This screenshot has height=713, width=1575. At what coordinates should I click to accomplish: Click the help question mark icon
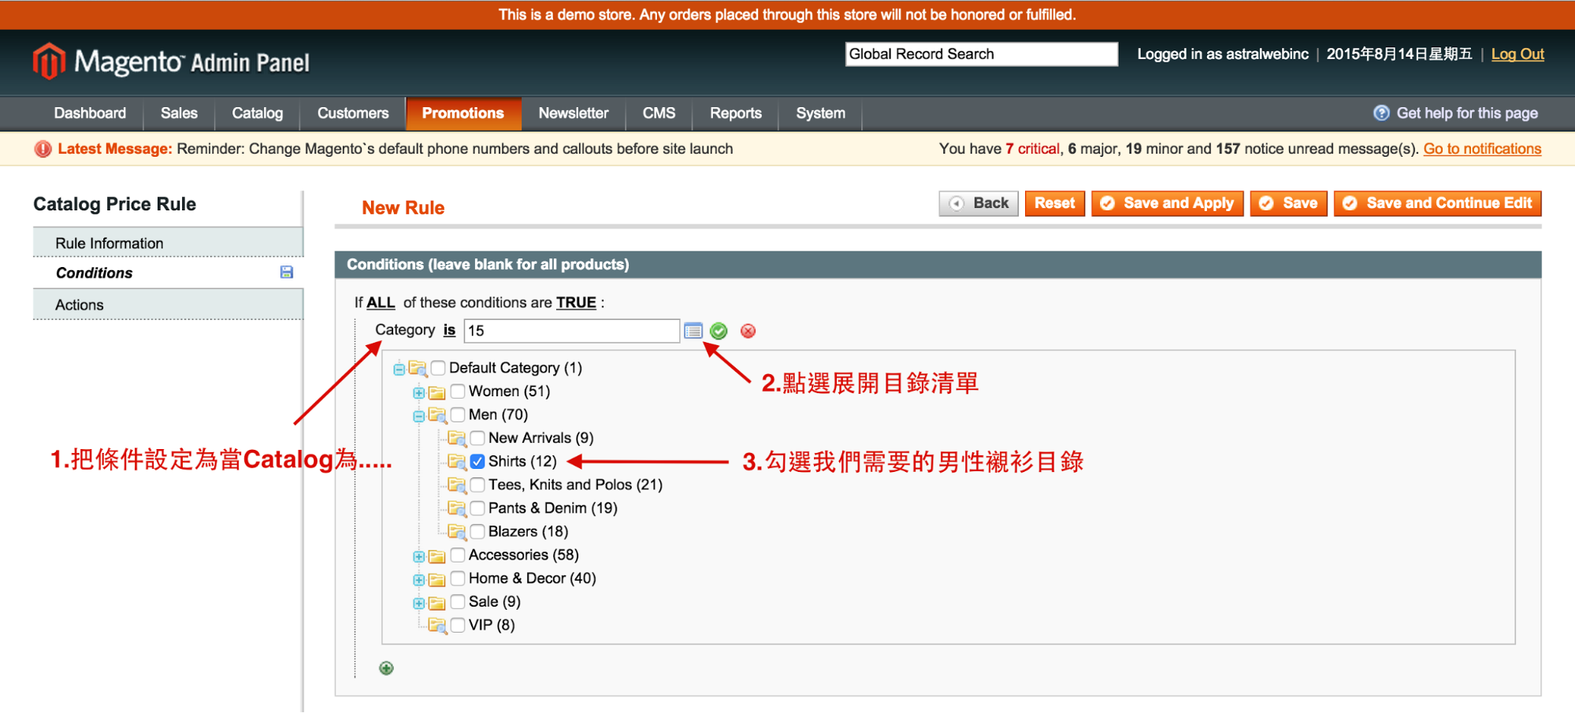point(1381,113)
